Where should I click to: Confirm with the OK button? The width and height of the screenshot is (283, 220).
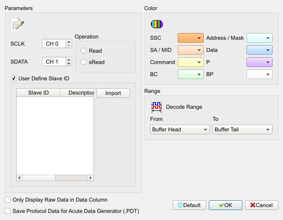tap(226, 205)
